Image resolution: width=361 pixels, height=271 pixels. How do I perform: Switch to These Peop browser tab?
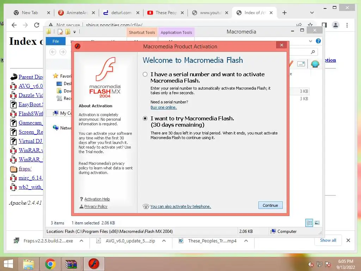point(166,13)
